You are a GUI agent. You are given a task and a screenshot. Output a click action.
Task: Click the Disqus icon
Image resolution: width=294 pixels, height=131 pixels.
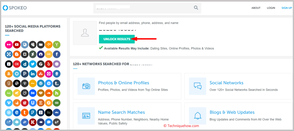pos(49,83)
